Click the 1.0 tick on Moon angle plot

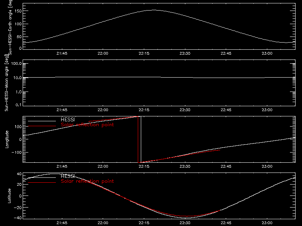click(x=18, y=92)
